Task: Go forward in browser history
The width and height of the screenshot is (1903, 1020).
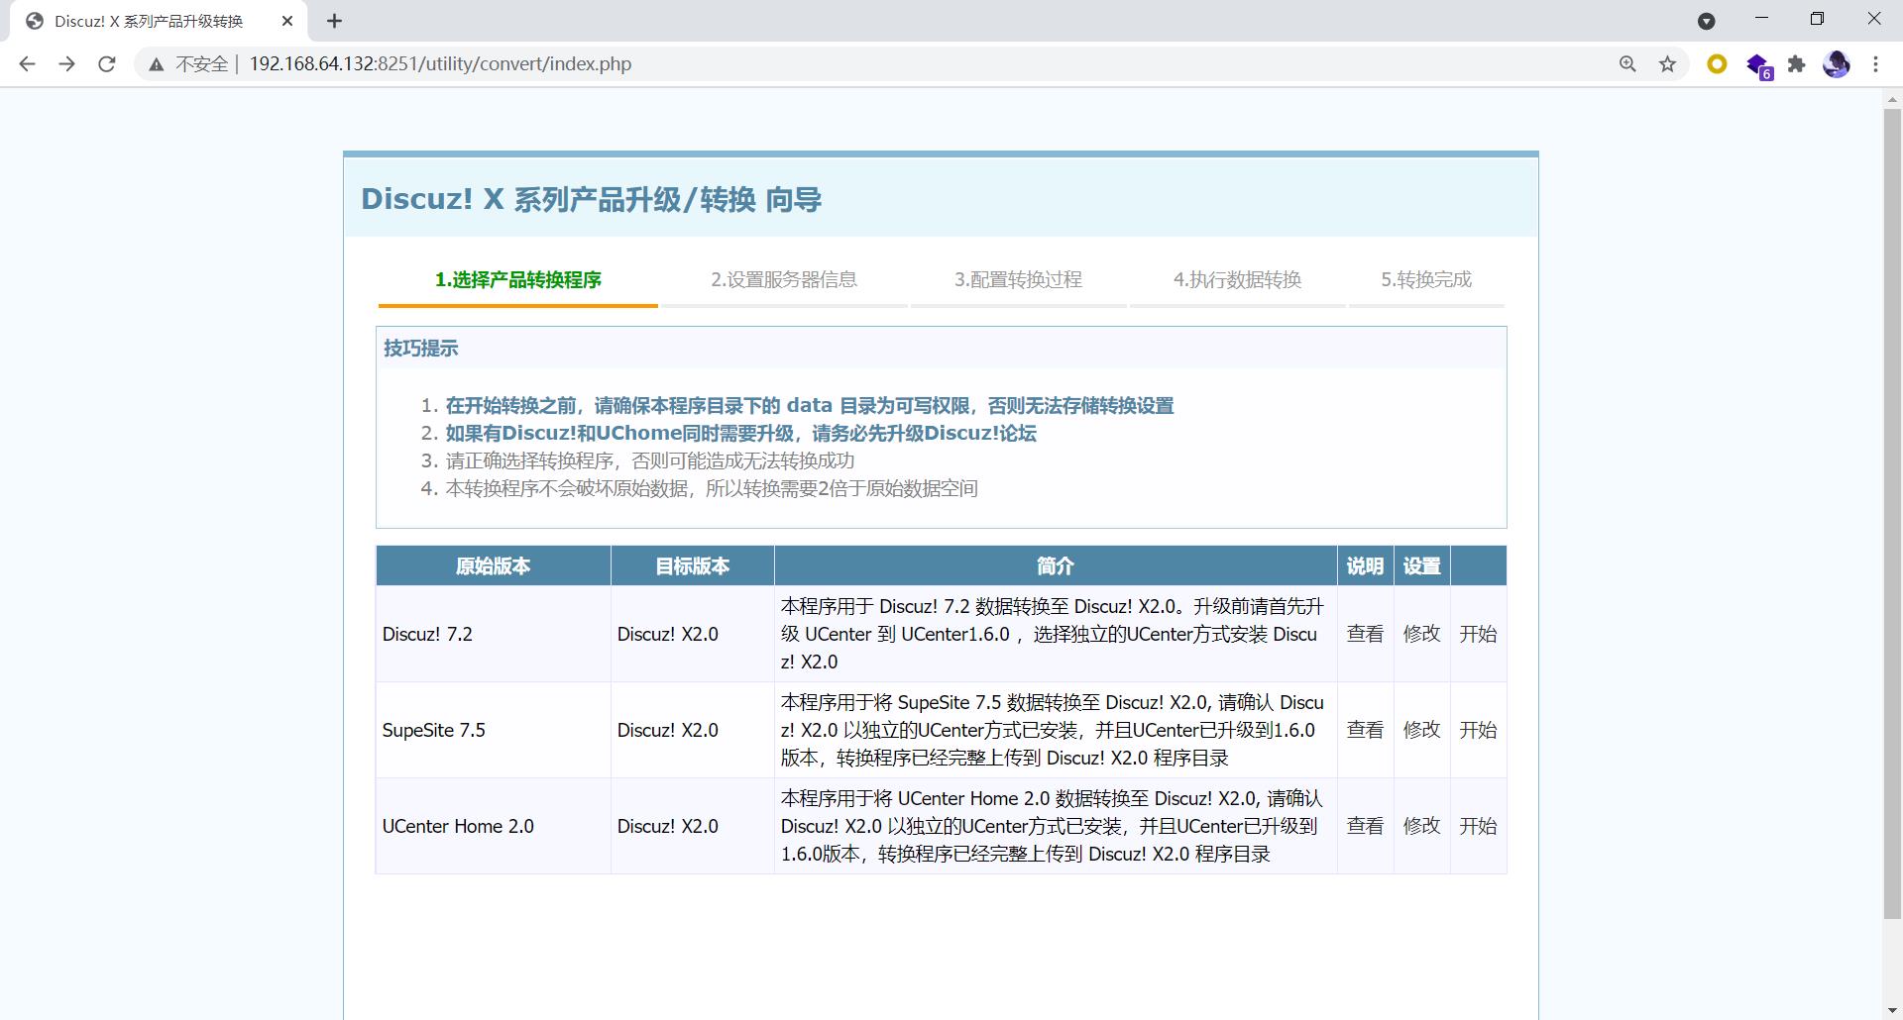Action: click(66, 64)
